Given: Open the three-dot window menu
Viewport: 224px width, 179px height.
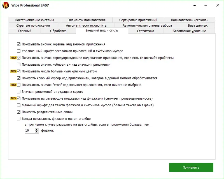Looking at the screenshot, I should (195, 5).
